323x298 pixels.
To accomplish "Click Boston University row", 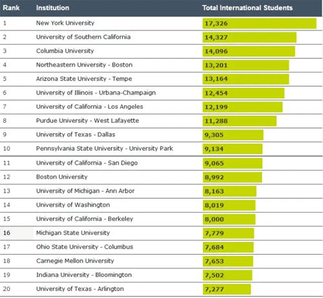I will pyautogui.click(x=161, y=177).
